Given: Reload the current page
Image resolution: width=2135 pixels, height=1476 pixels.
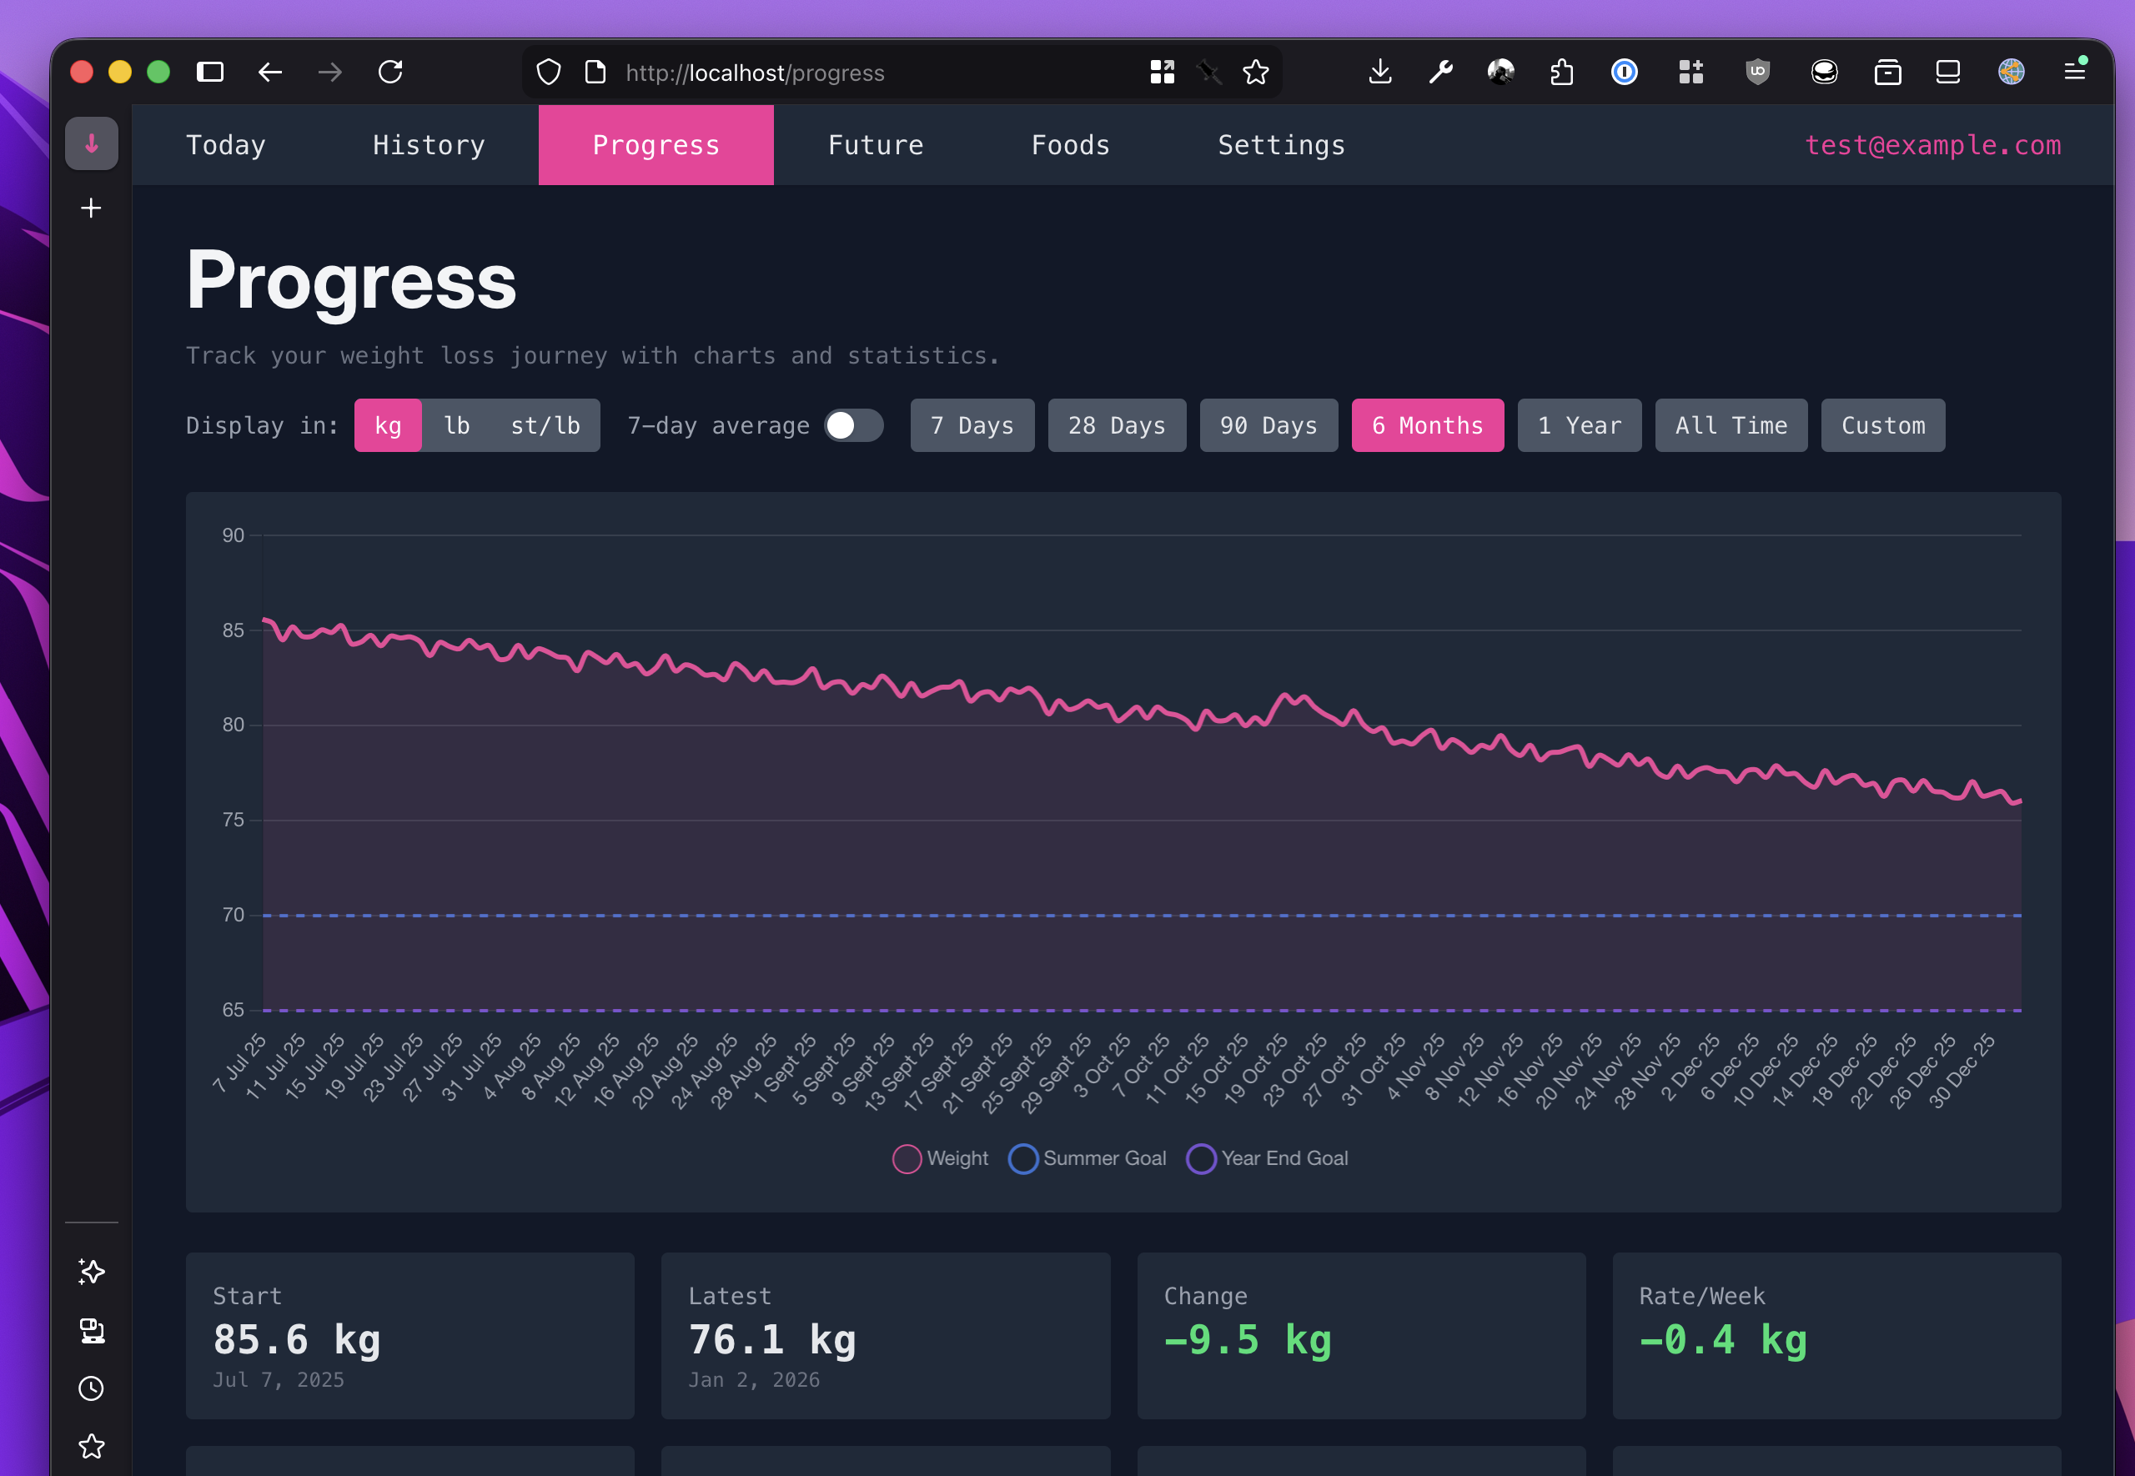Looking at the screenshot, I should [x=390, y=73].
